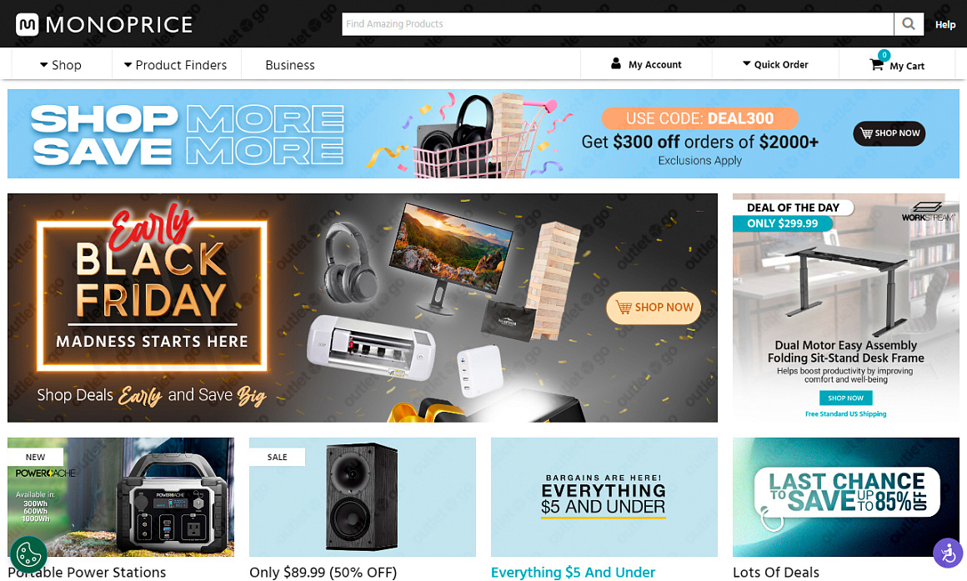Open the shopping cart icon
Viewport: 967px width, 581px height.
(876, 64)
